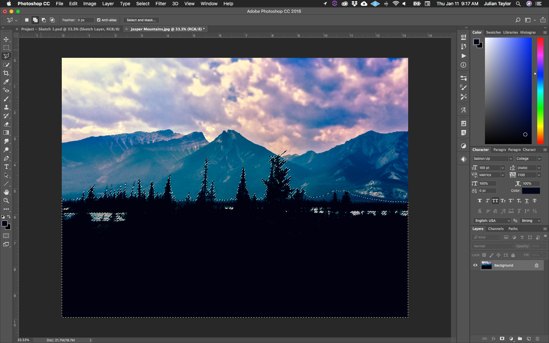Open the Wi-Fi status menu

[396, 4]
